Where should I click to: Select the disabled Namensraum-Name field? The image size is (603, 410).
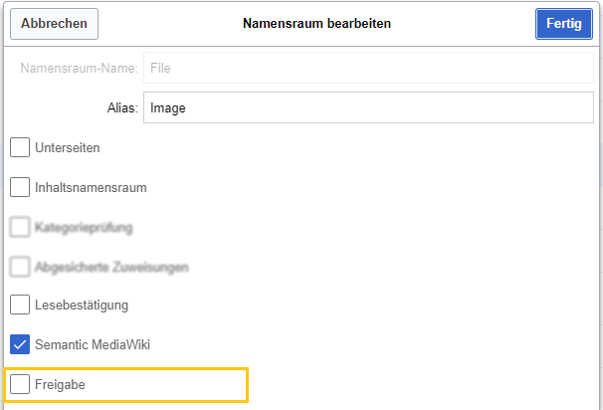[368, 68]
